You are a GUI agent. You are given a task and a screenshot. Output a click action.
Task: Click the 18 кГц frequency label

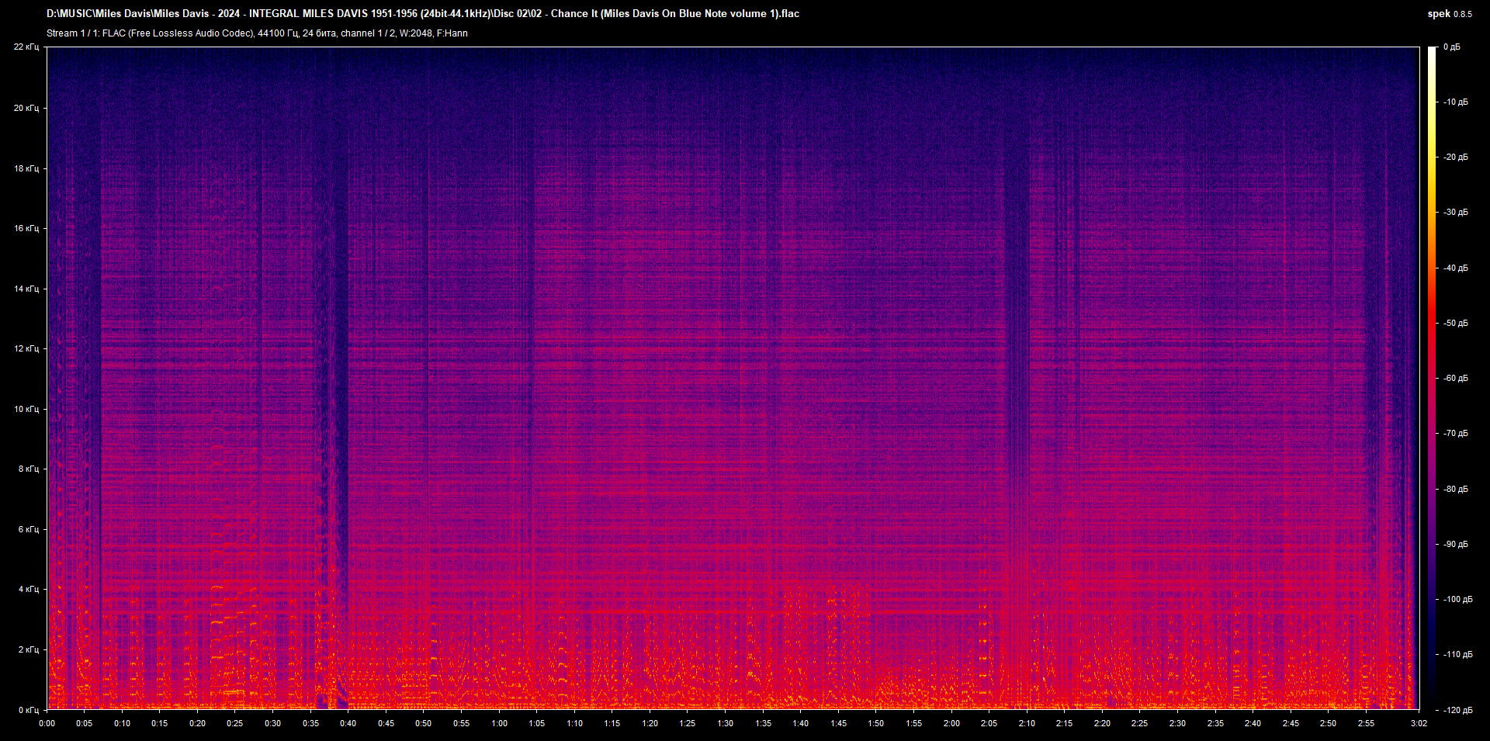click(x=26, y=168)
